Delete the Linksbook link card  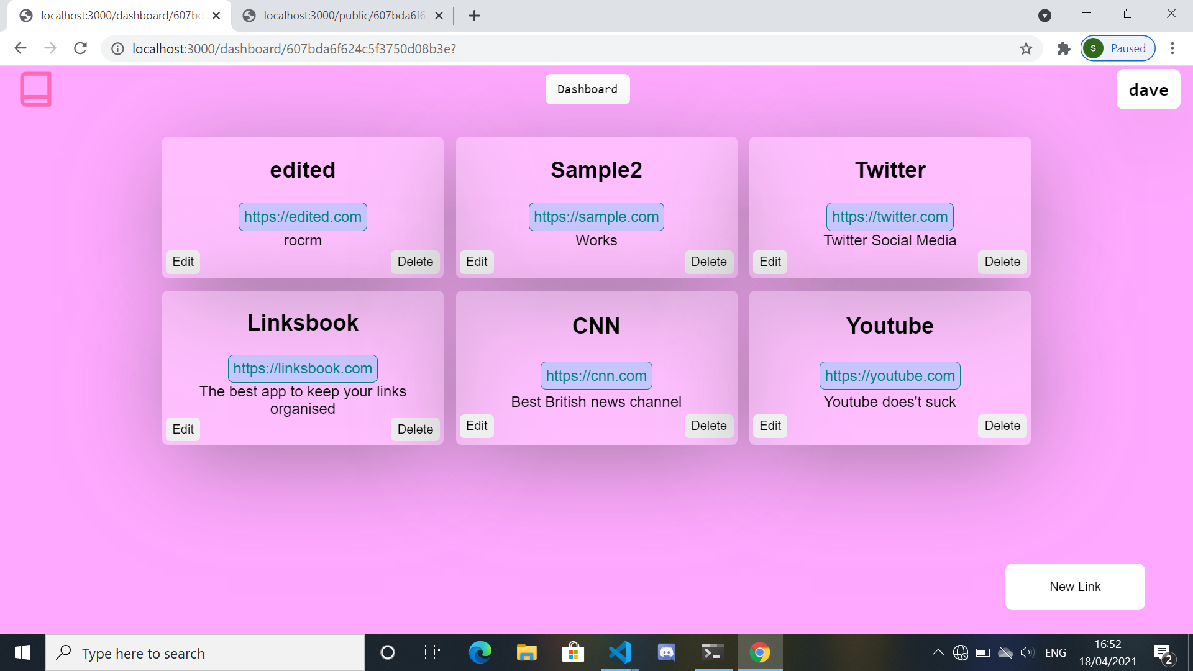pos(415,429)
